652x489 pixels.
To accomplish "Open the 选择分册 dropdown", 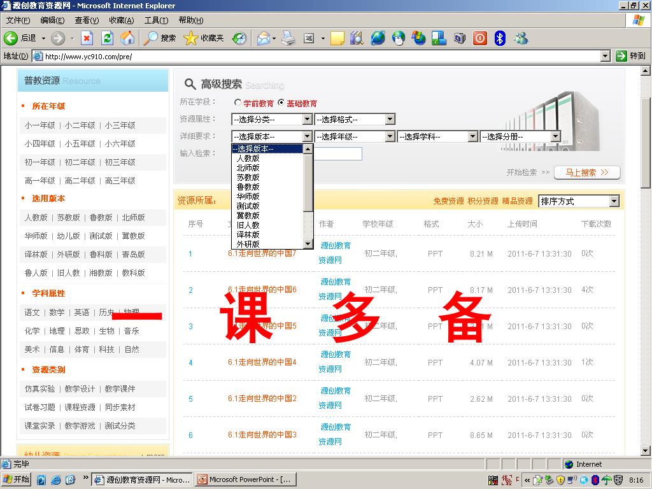I will [520, 136].
